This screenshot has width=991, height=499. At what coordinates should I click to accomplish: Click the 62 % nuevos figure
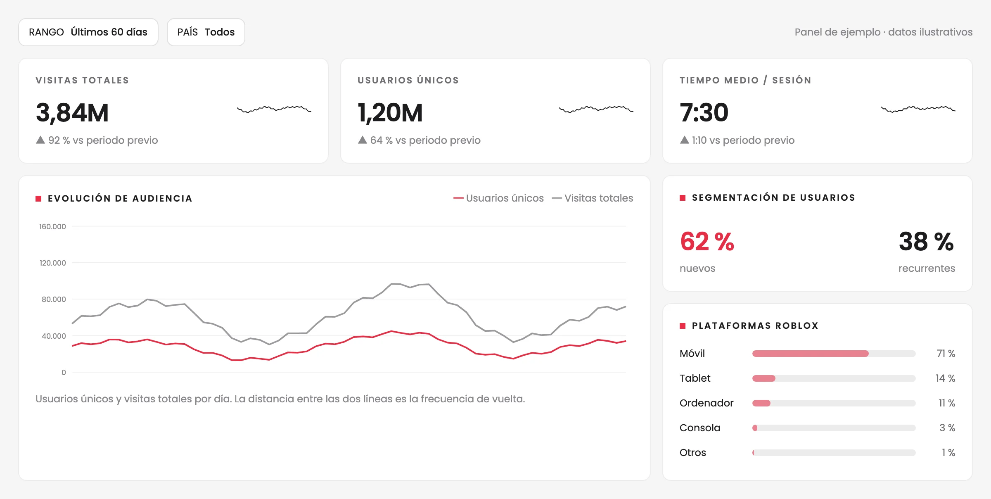(707, 242)
